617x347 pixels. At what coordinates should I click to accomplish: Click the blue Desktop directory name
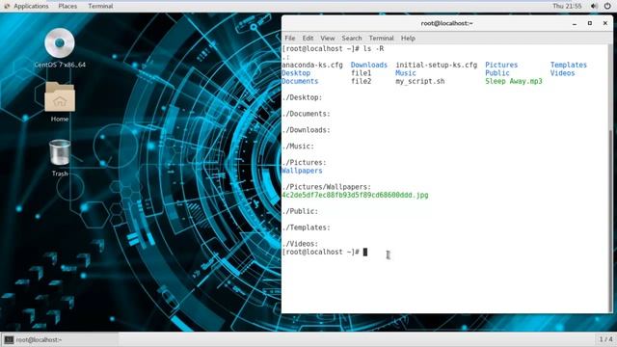pos(296,73)
